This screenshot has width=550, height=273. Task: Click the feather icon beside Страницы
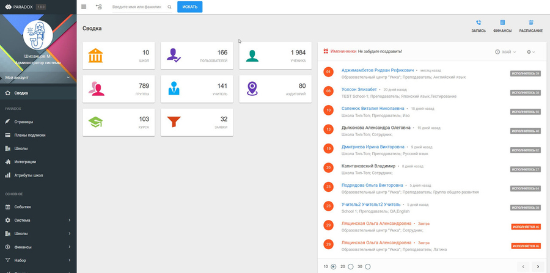[x=8, y=122]
